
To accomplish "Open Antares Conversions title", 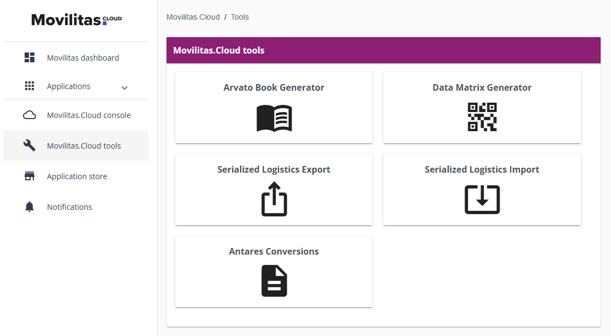I will tap(274, 251).
